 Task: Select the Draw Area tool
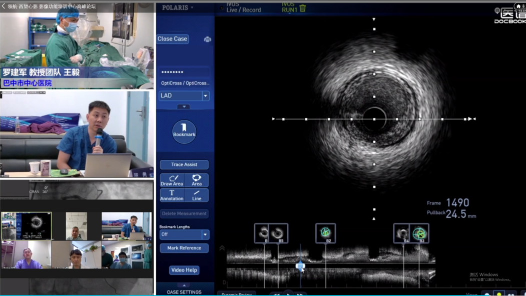(172, 180)
